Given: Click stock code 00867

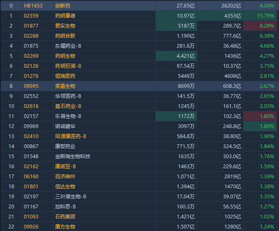Looking at the screenshot, I should click(x=31, y=146).
